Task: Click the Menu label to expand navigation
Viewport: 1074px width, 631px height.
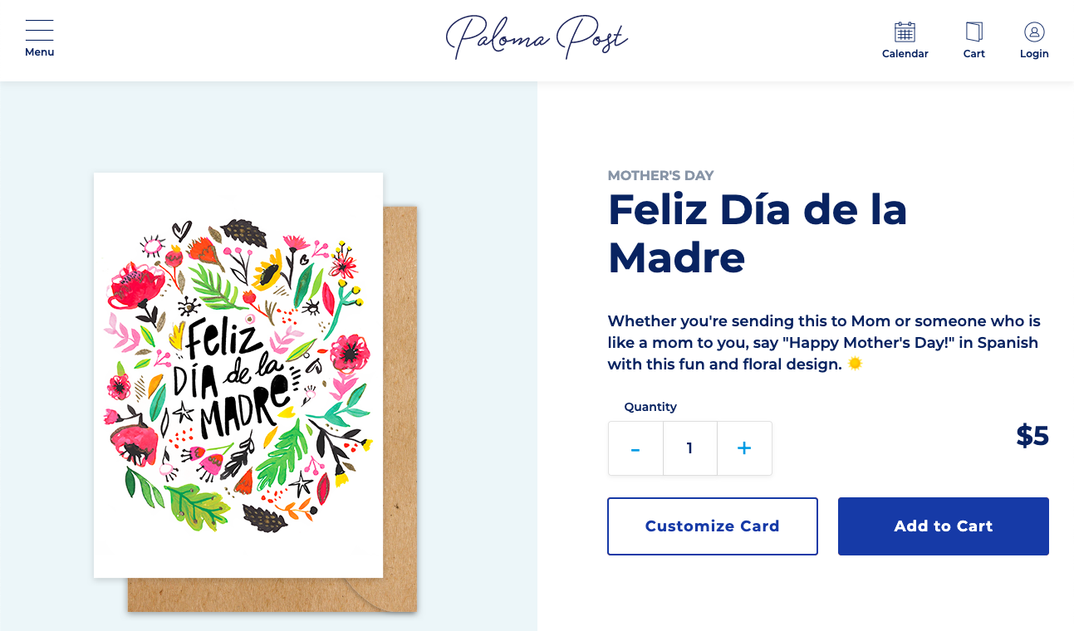Action: (x=39, y=51)
